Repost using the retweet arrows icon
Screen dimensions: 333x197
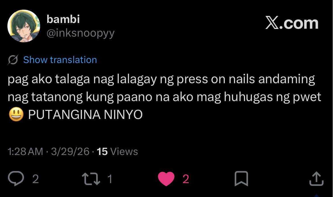(x=91, y=179)
